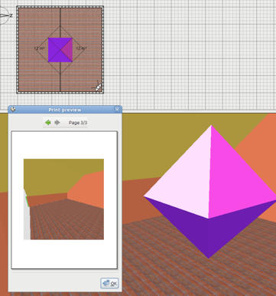Click the right room area label
Viewport: 276px width, 296px height.
[x=81, y=48]
